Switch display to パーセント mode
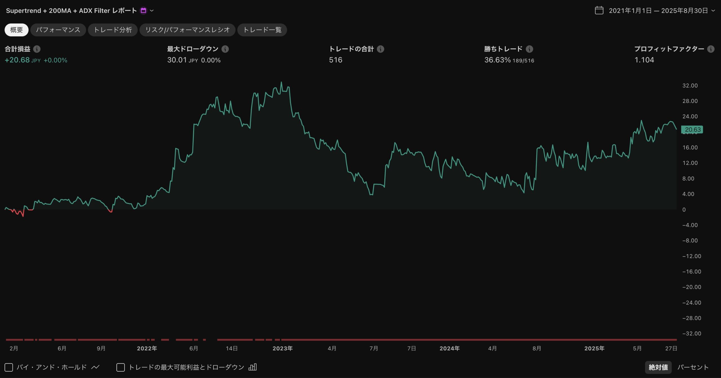721x378 pixels. 693,367
